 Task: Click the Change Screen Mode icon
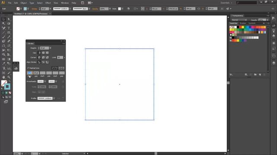pos(6,102)
